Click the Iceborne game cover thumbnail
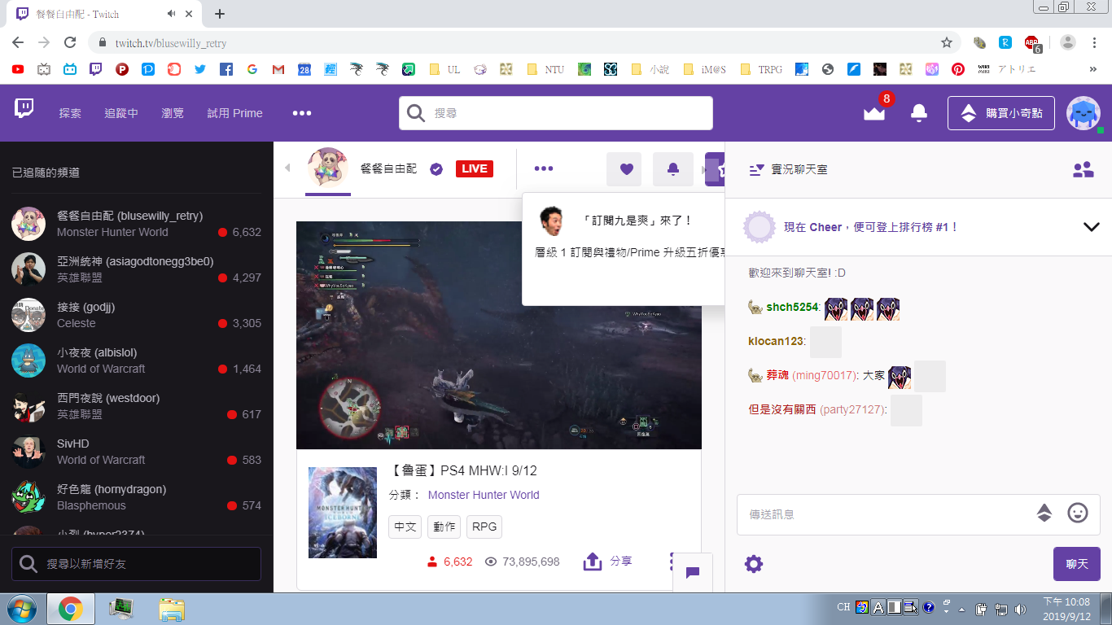The height and width of the screenshot is (625, 1112). (343, 513)
